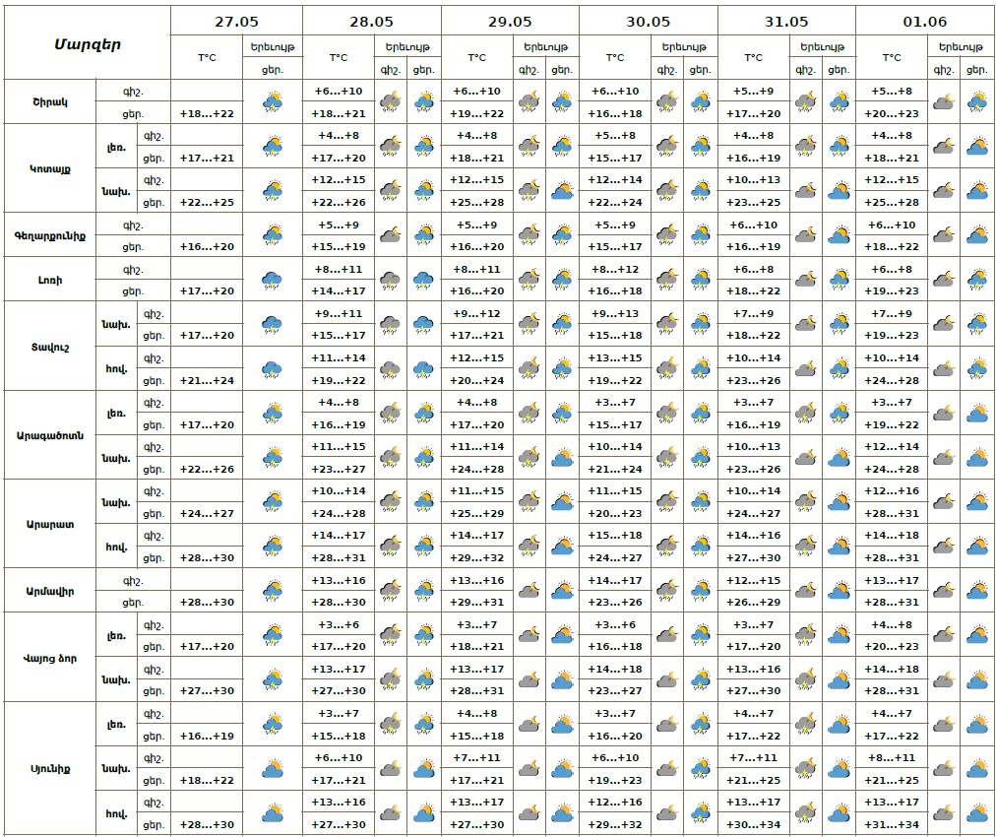Click the Վայոց ձոր region label
Image resolution: width=996 pixels, height=837 pixels.
click(x=49, y=657)
